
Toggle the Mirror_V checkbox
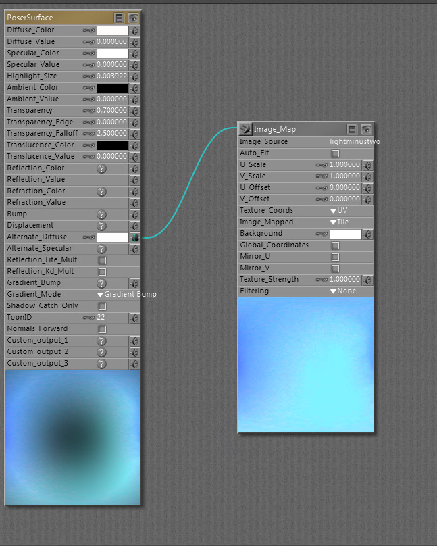[x=336, y=268]
